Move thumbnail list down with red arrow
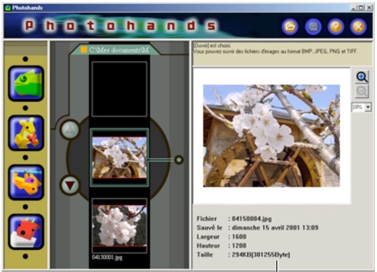 pos(70,185)
